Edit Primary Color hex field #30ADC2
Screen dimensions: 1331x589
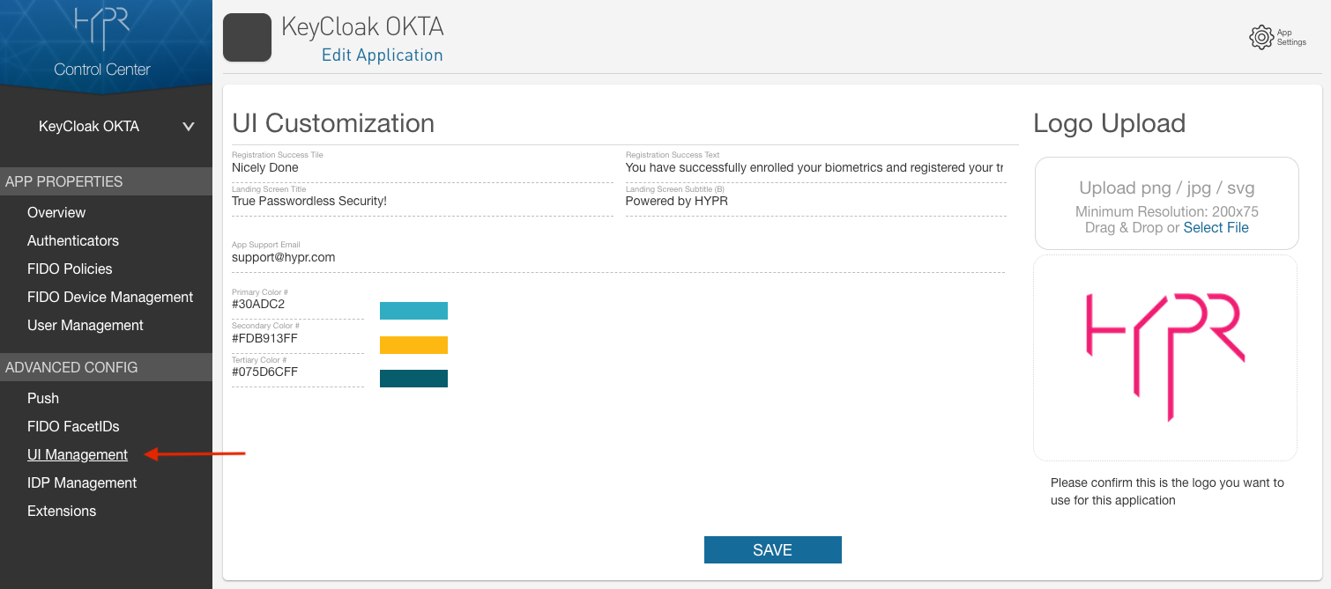tap(298, 304)
